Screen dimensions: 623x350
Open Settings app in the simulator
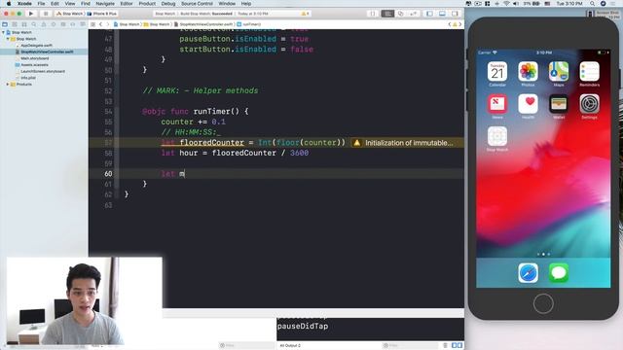(x=589, y=104)
